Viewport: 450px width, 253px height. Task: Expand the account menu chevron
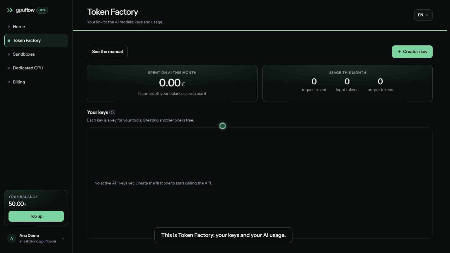pos(63,239)
